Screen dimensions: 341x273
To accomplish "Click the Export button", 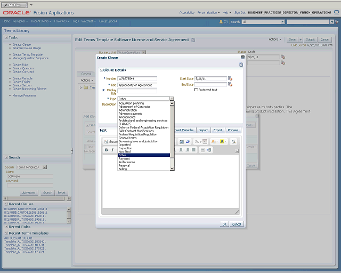I will 218,130.
